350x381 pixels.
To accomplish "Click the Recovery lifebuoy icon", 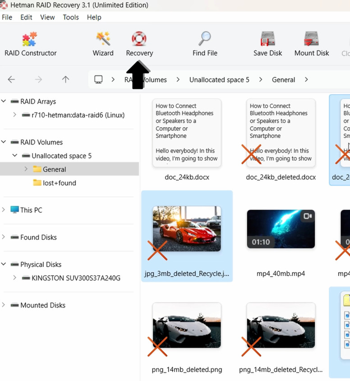I will click(139, 38).
